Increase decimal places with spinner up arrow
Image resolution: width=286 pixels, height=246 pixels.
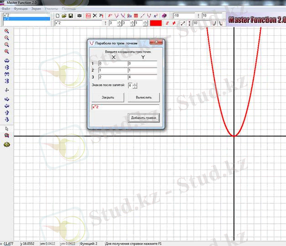click(x=135, y=84)
